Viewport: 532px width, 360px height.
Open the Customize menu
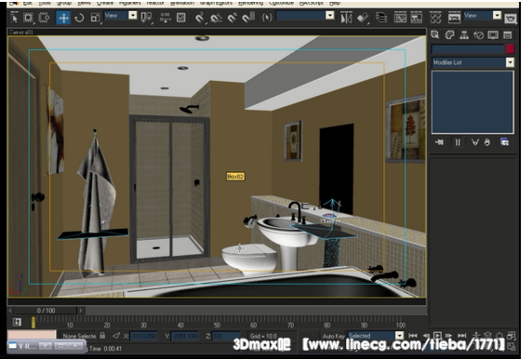coord(281,3)
